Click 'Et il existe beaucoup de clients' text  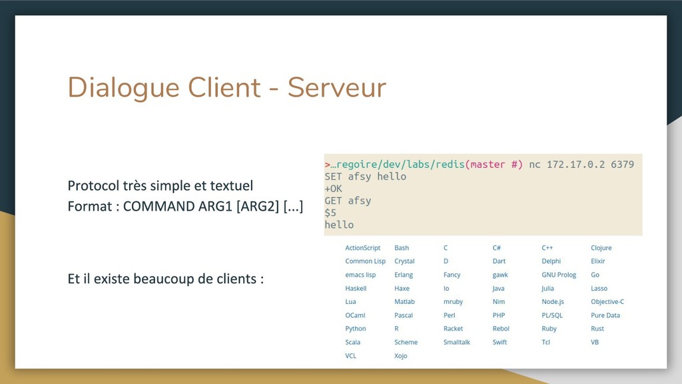(x=165, y=279)
